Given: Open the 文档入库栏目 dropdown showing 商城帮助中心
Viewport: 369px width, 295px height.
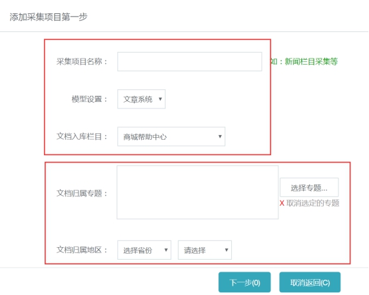Looking at the screenshot, I should 171,137.
